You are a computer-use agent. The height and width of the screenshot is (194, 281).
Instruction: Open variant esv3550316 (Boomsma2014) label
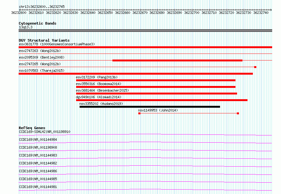(99, 84)
